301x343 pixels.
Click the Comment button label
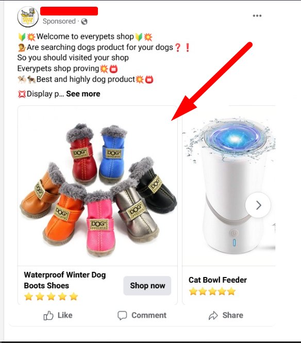coord(149,315)
